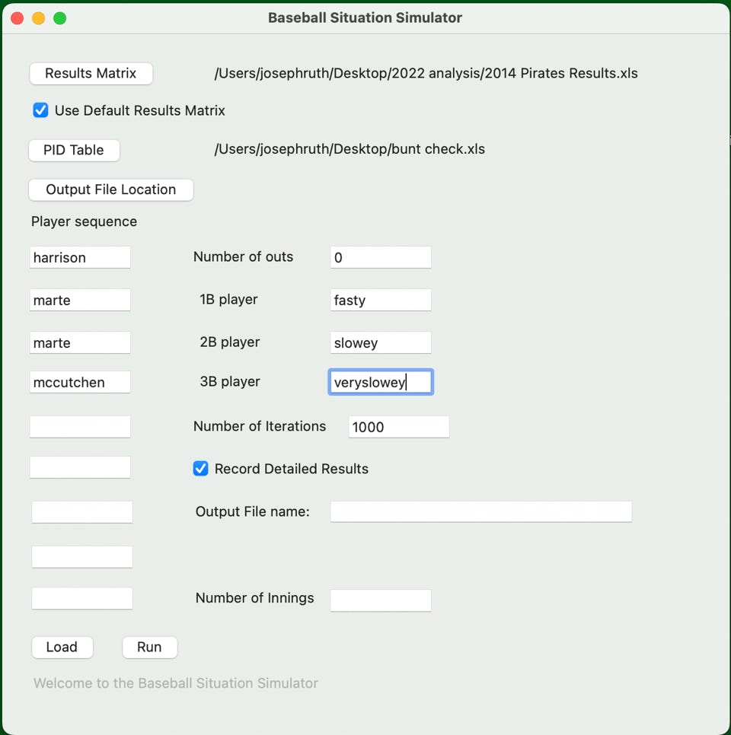Viewport: 731px width, 735px height.
Task: Focus the first marte player field
Action: 80,300
